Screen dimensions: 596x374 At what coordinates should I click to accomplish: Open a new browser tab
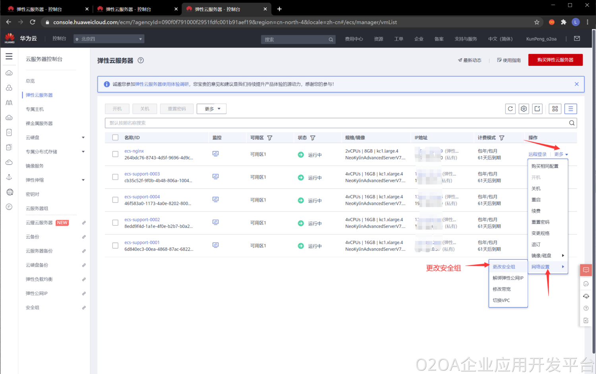[279, 9]
